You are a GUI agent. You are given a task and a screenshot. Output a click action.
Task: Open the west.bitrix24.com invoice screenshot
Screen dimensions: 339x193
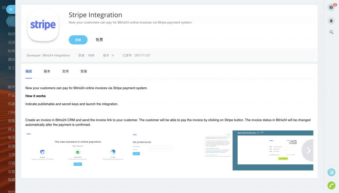(x=273, y=150)
